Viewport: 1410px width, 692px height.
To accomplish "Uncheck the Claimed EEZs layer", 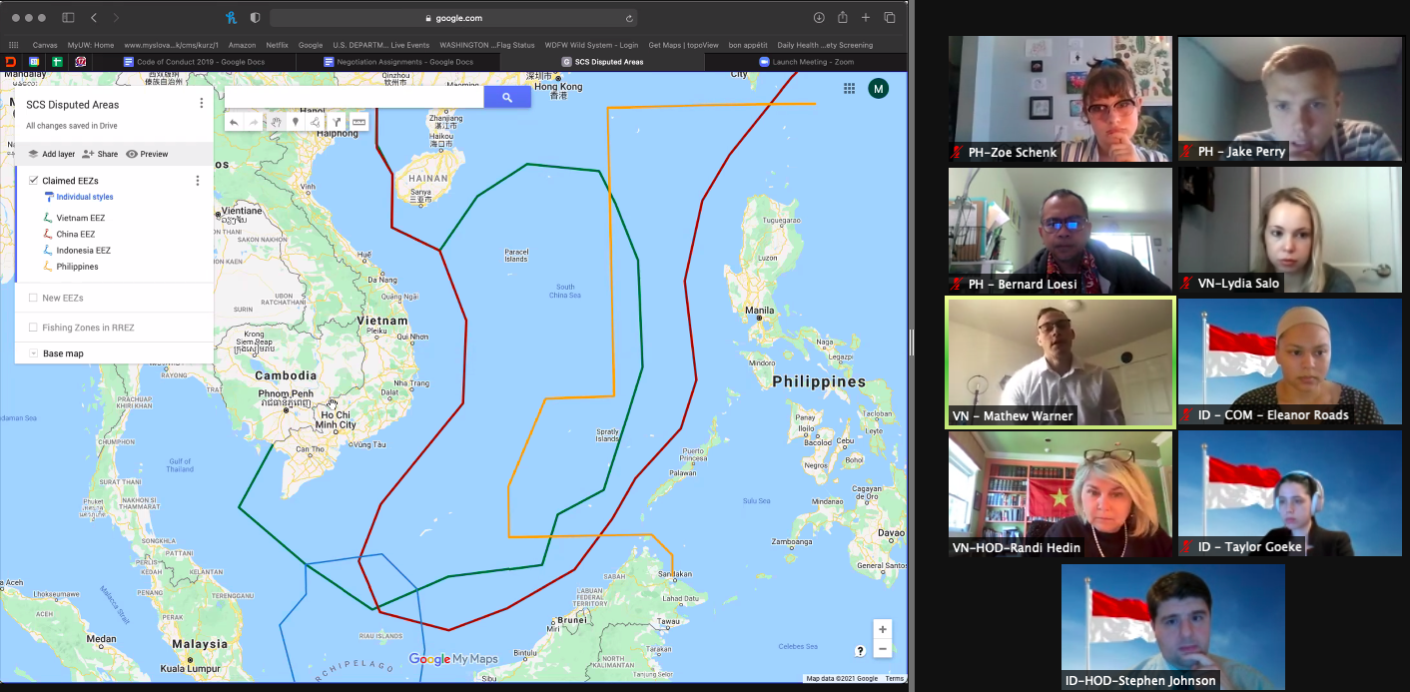I will pos(34,181).
